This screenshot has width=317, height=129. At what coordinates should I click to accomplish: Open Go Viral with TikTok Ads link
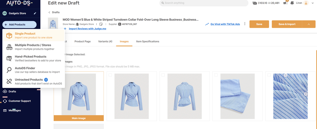pos(225,24)
